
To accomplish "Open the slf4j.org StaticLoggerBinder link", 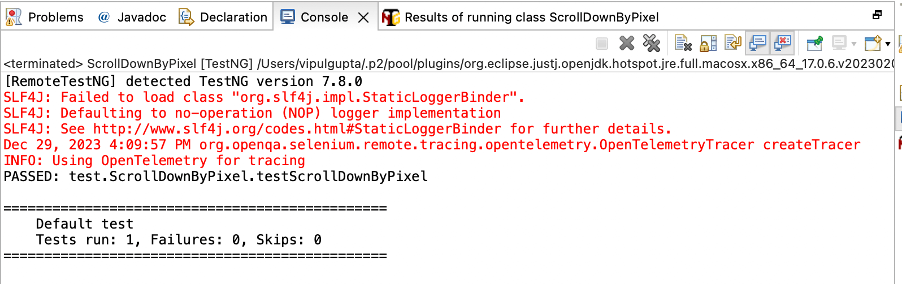I will 297,129.
